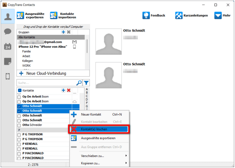Check the third Otto Schmidt checkbox

pos(19,116)
